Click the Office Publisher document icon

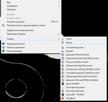coord(63,80)
